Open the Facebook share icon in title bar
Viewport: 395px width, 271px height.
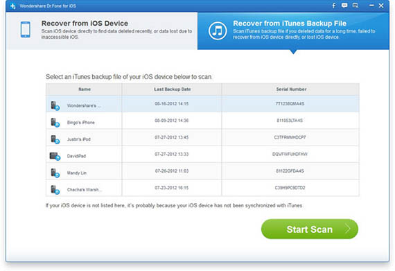click(x=334, y=6)
